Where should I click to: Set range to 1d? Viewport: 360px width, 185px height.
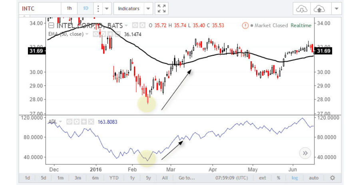click(27, 178)
